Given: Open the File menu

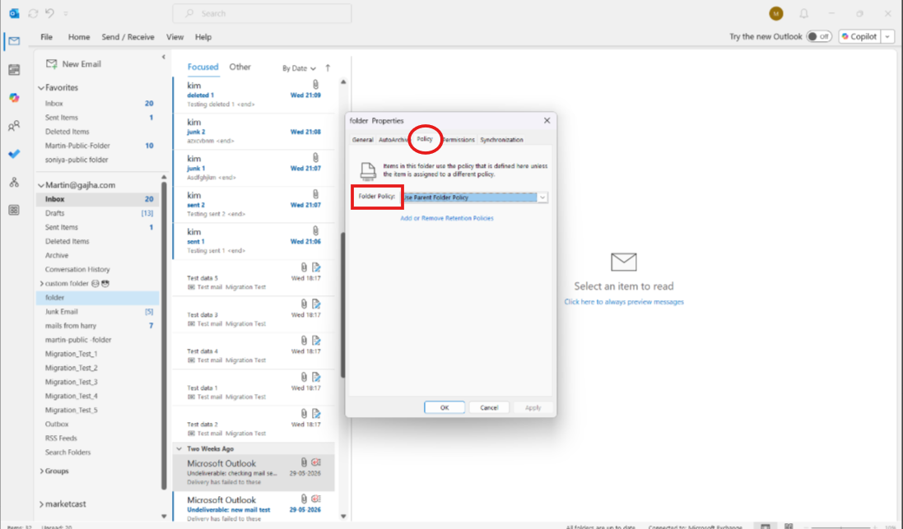Looking at the screenshot, I should (47, 37).
